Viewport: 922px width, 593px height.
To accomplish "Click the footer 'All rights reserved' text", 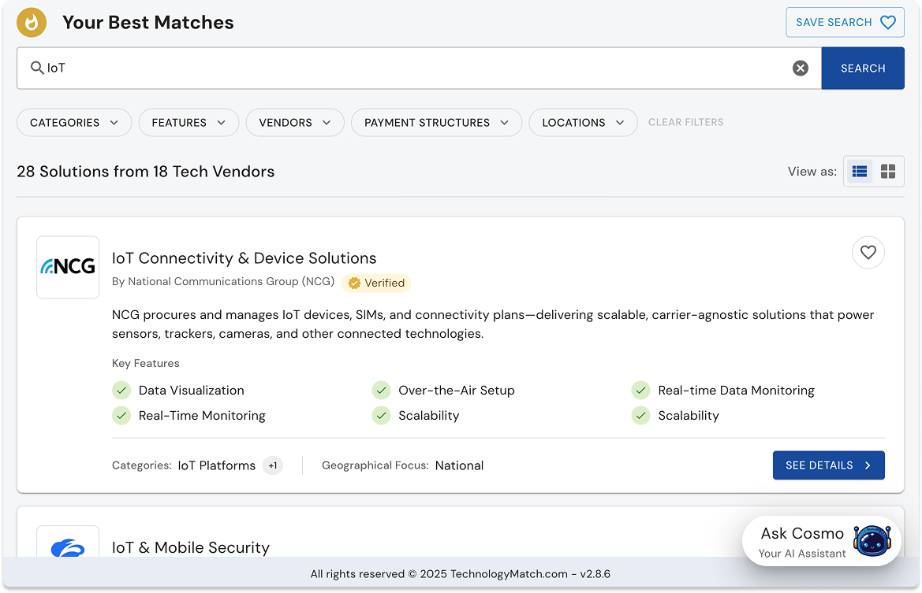I will point(460,574).
